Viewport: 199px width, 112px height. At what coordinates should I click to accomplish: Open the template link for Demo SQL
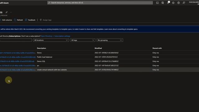(x=17, y=61)
